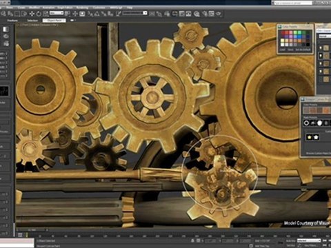Image resolution: width=331 pixels, height=248 pixels.
Task: Pick the light green swatch in Color Palette
Action: (x=295, y=32)
